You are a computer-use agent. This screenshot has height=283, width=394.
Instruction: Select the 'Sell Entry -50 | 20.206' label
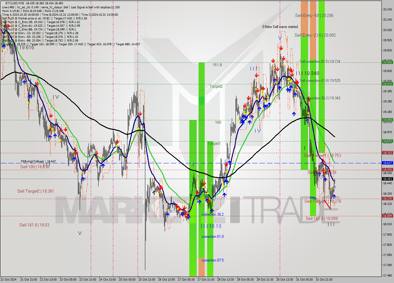click(314, 15)
